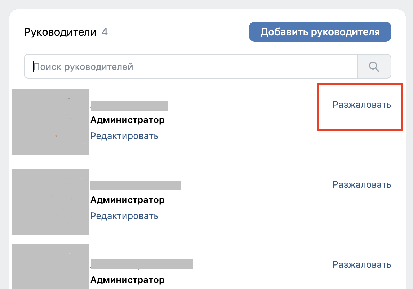
Task: Select the third administrator's name
Action: [141, 264]
